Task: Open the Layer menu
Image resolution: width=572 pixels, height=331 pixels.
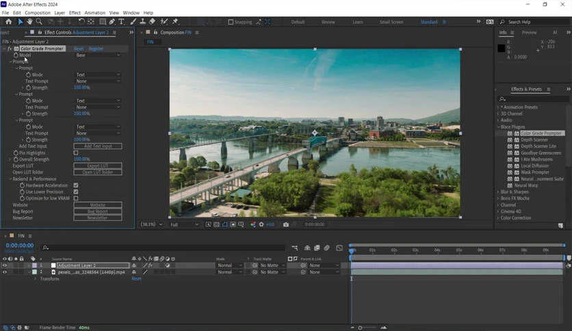Action: [60, 13]
